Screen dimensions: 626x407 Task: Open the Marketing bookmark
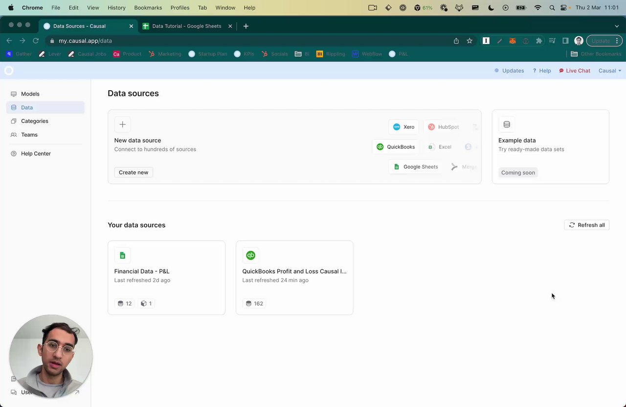[165, 54]
